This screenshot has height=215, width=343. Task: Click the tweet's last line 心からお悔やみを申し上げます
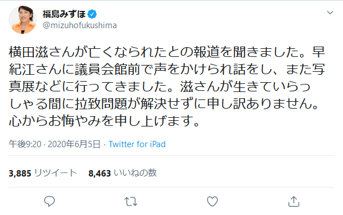click(x=104, y=121)
